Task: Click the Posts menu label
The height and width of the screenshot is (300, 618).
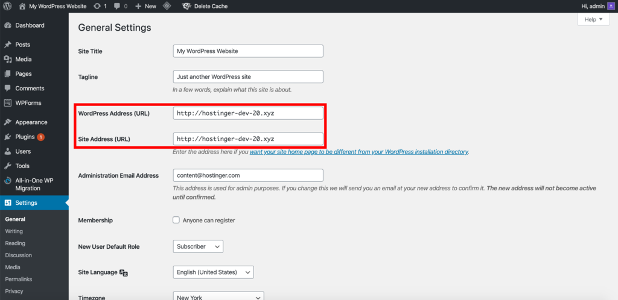Action: pyautogui.click(x=22, y=45)
